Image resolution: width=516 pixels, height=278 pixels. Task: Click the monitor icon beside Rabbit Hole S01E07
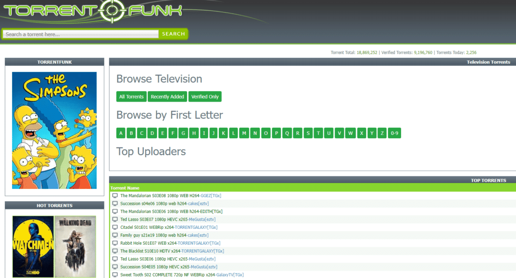(115, 243)
